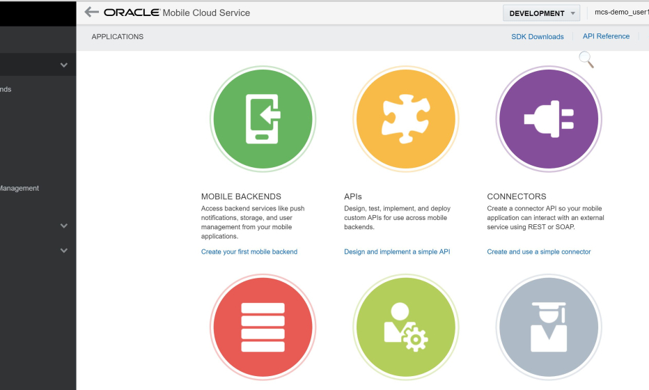Viewport: 649px width, 390px height.
Task: Open the light green user-with-gear icon
Action: (x=406, y=327)
